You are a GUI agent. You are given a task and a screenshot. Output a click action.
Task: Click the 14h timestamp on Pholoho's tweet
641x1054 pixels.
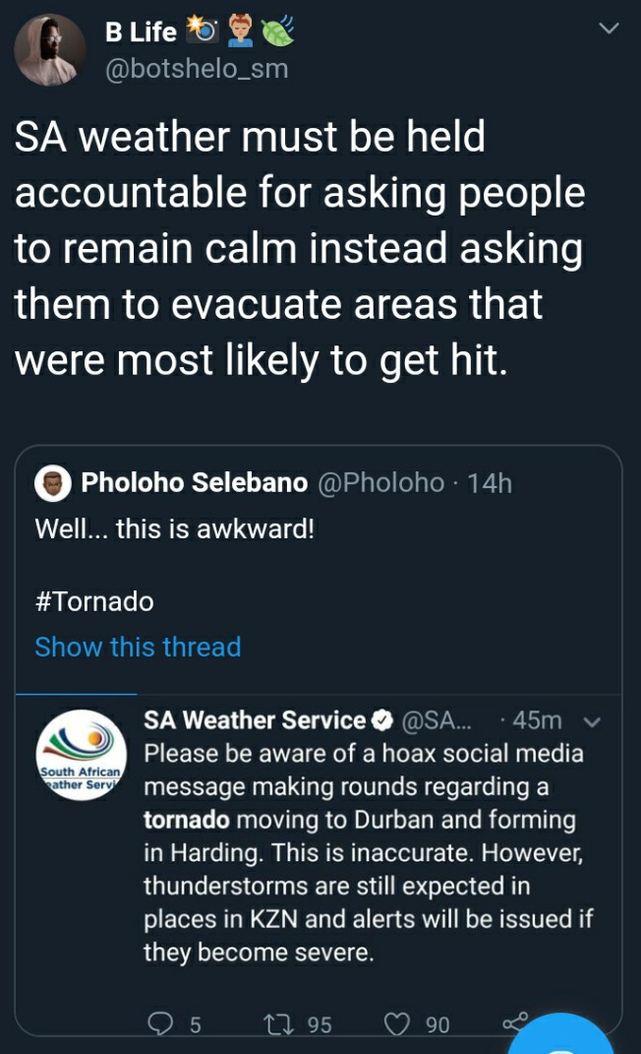click(490, 483)
